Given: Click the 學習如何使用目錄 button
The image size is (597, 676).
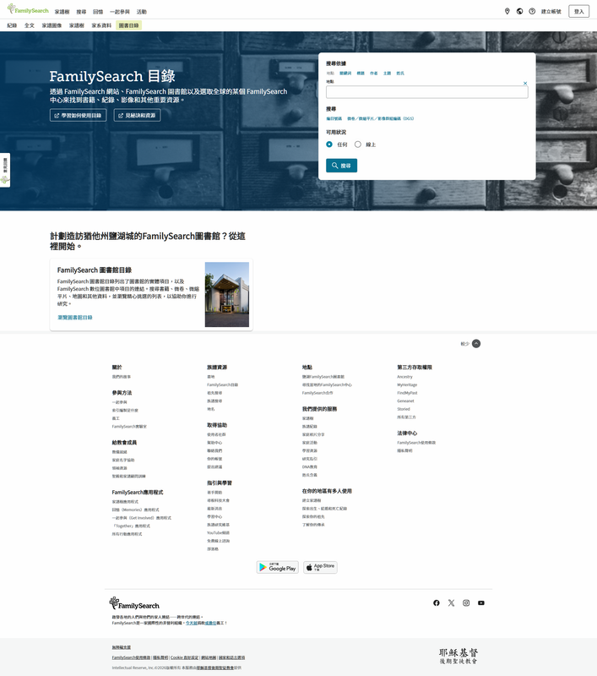Looking at the screenshot, I should point(78,115).
